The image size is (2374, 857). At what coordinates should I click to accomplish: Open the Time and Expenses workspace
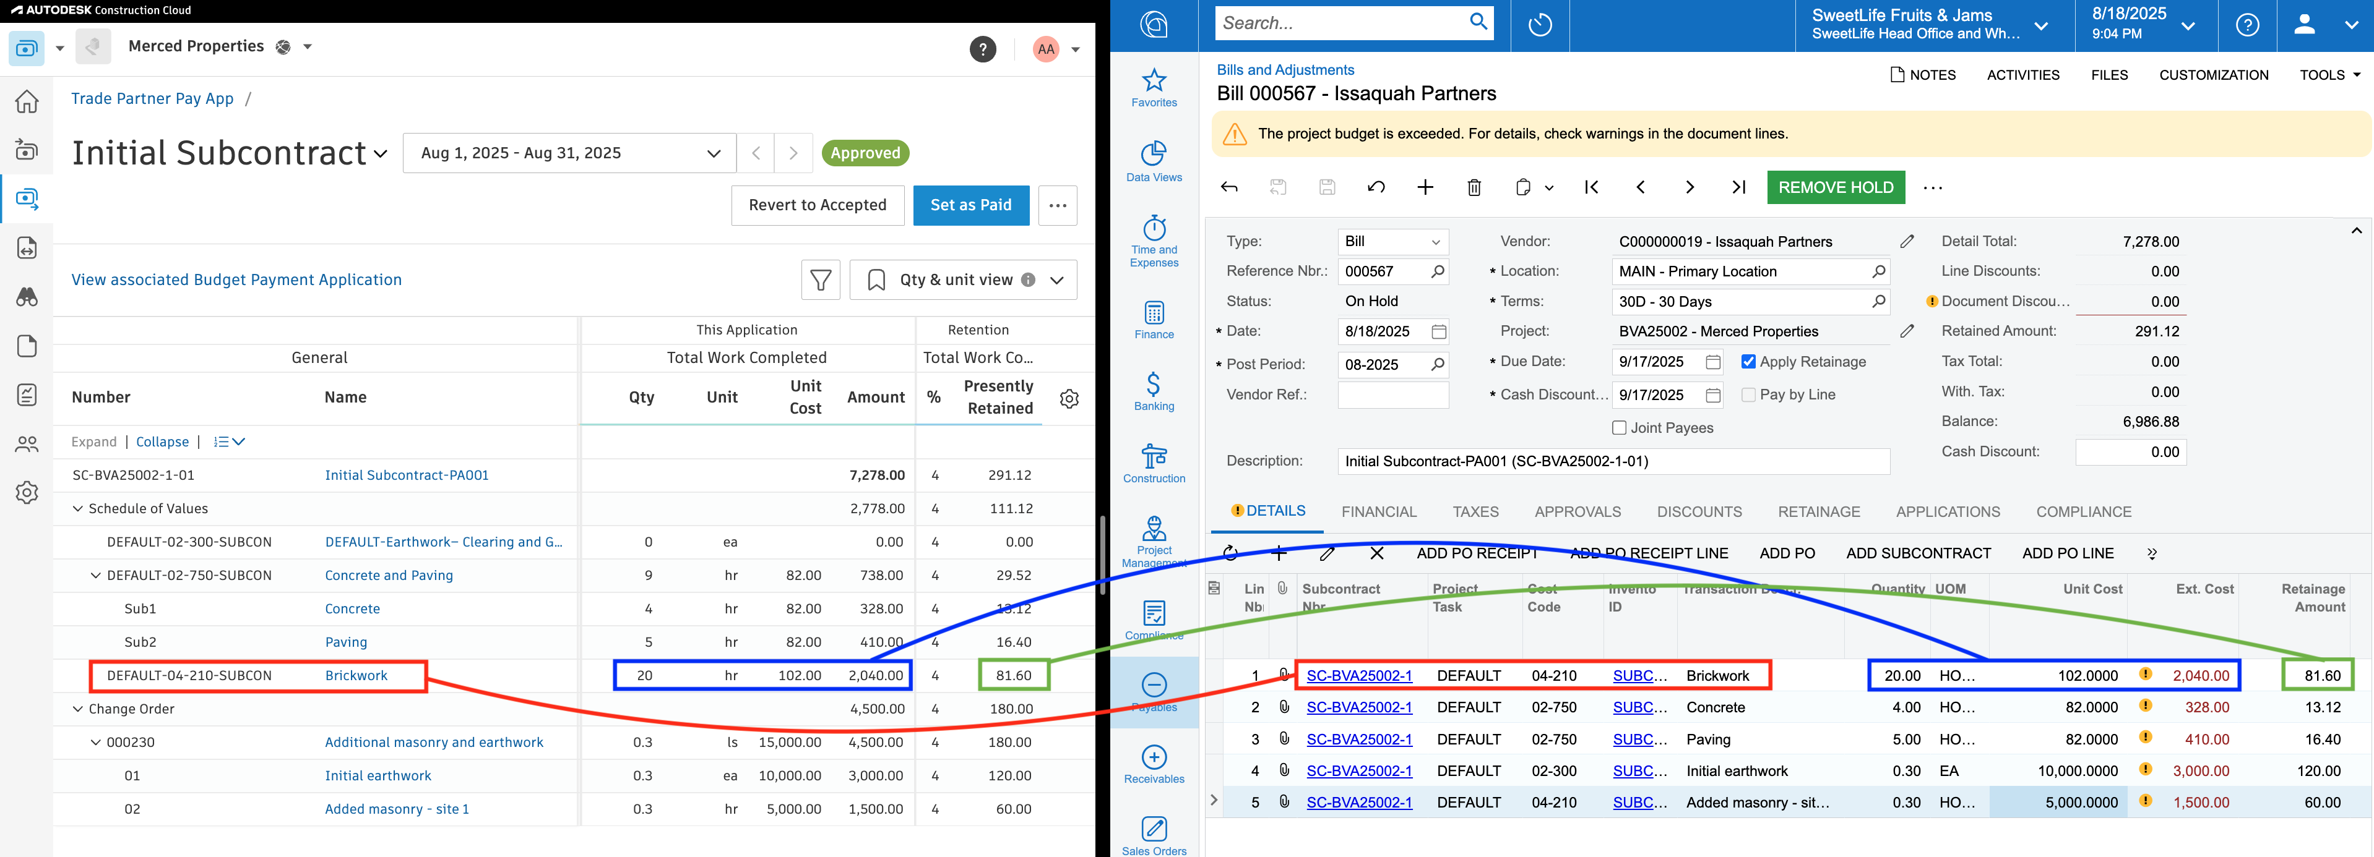[1154, 241]
